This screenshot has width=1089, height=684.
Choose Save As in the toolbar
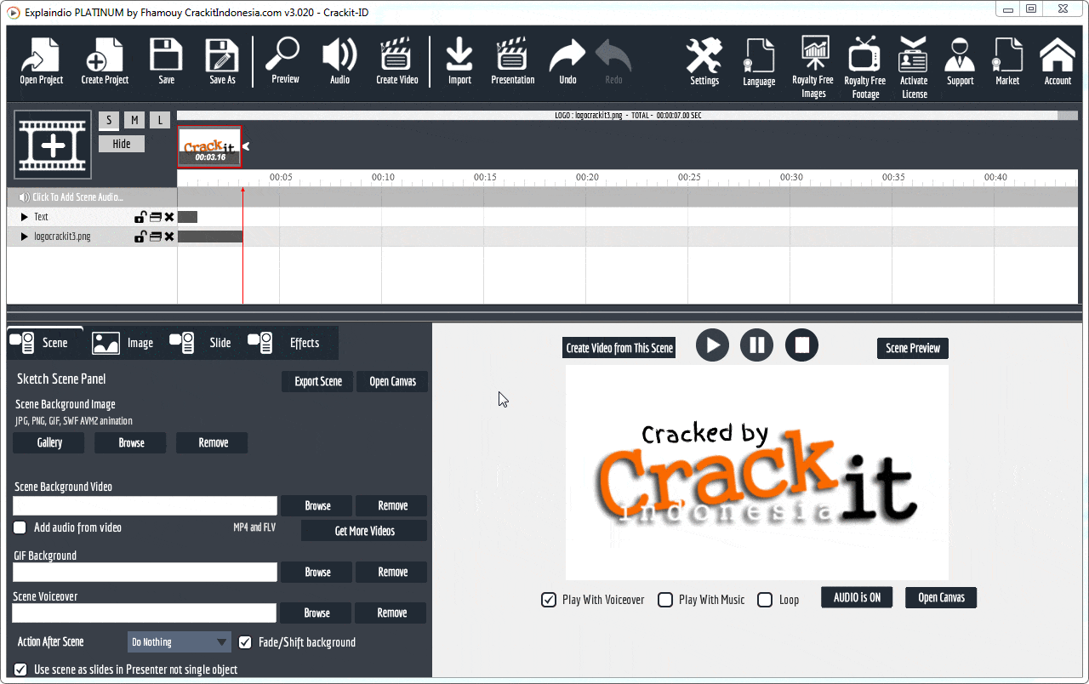tap(222, 60)
